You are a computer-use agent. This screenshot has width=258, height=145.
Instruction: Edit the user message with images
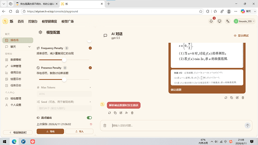[237, 98]
